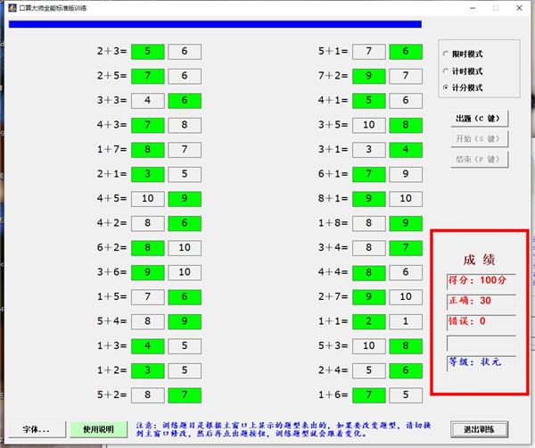535x448 pixels.
Task: Click the blue progress bar at top
Action: pos(214,25)
